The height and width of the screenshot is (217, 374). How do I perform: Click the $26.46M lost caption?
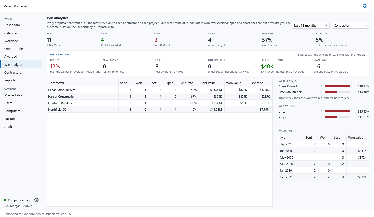coord(162,45)
